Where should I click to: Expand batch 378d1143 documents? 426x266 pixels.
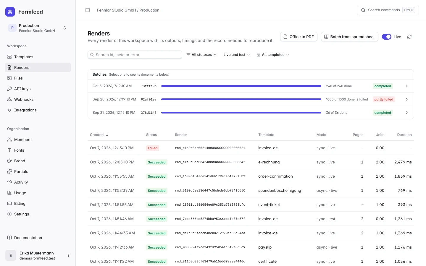(x=407, y=113)
